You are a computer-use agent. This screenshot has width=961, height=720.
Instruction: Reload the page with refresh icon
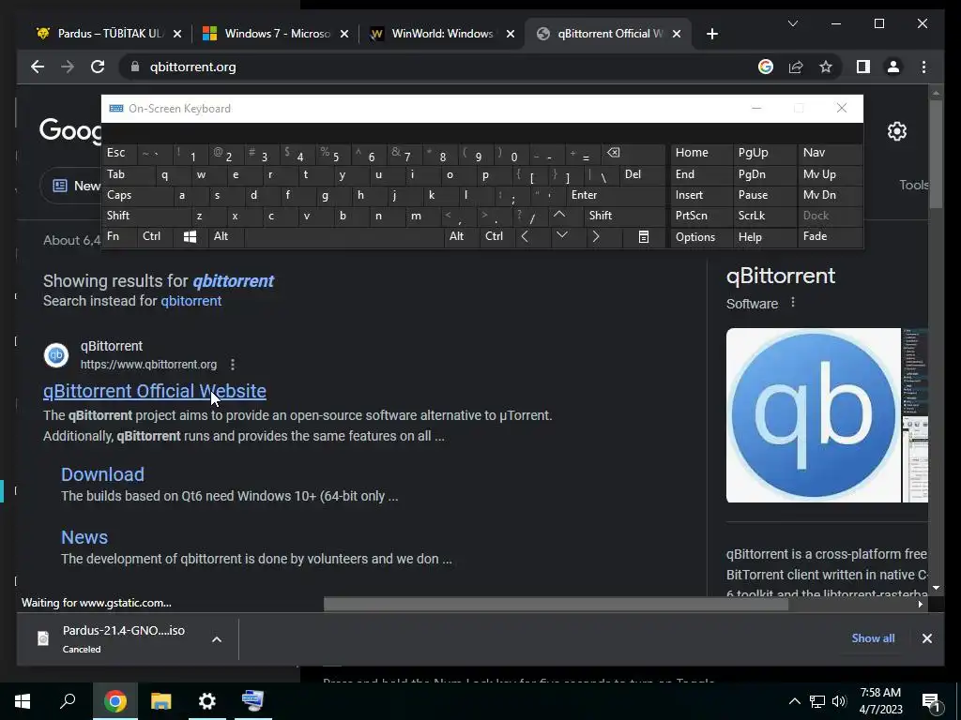[98, 67]
